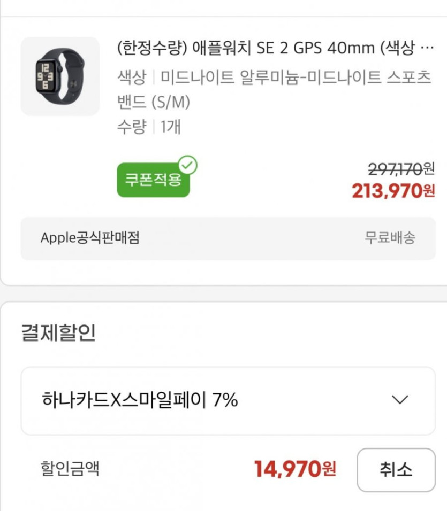The width and height of the screenshot is (447, 511).
Task: Visit the Apple공식판매점 seller link
Action: (90, 238)
